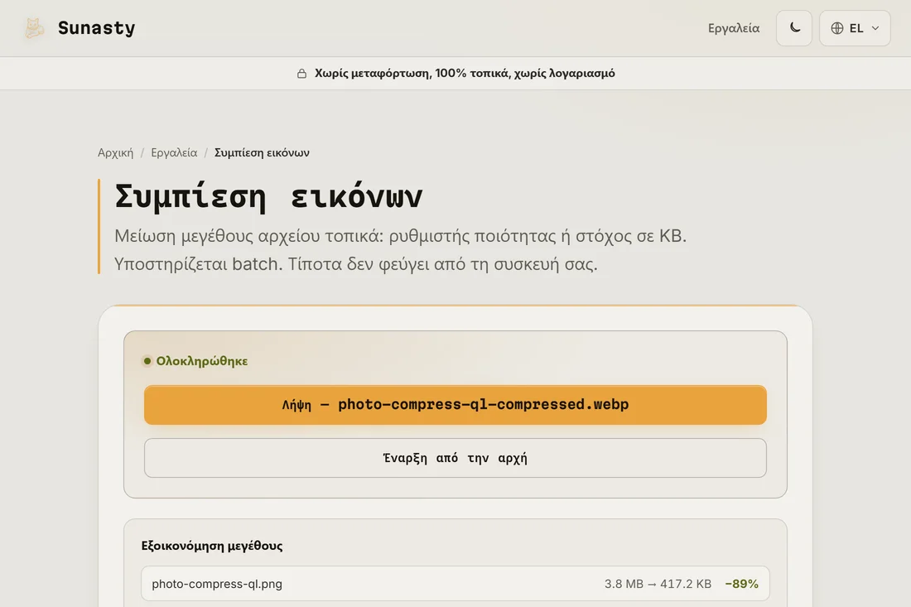Click the Ολοκληρώθηκε status label
The height and width of the screenshot is (607, 911).
201,361
